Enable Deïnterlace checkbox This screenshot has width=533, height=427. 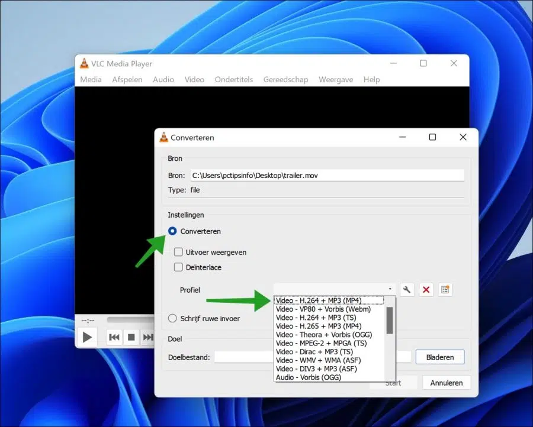pos(178,267)
